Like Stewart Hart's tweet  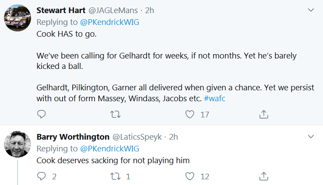(x=190, y=114)
